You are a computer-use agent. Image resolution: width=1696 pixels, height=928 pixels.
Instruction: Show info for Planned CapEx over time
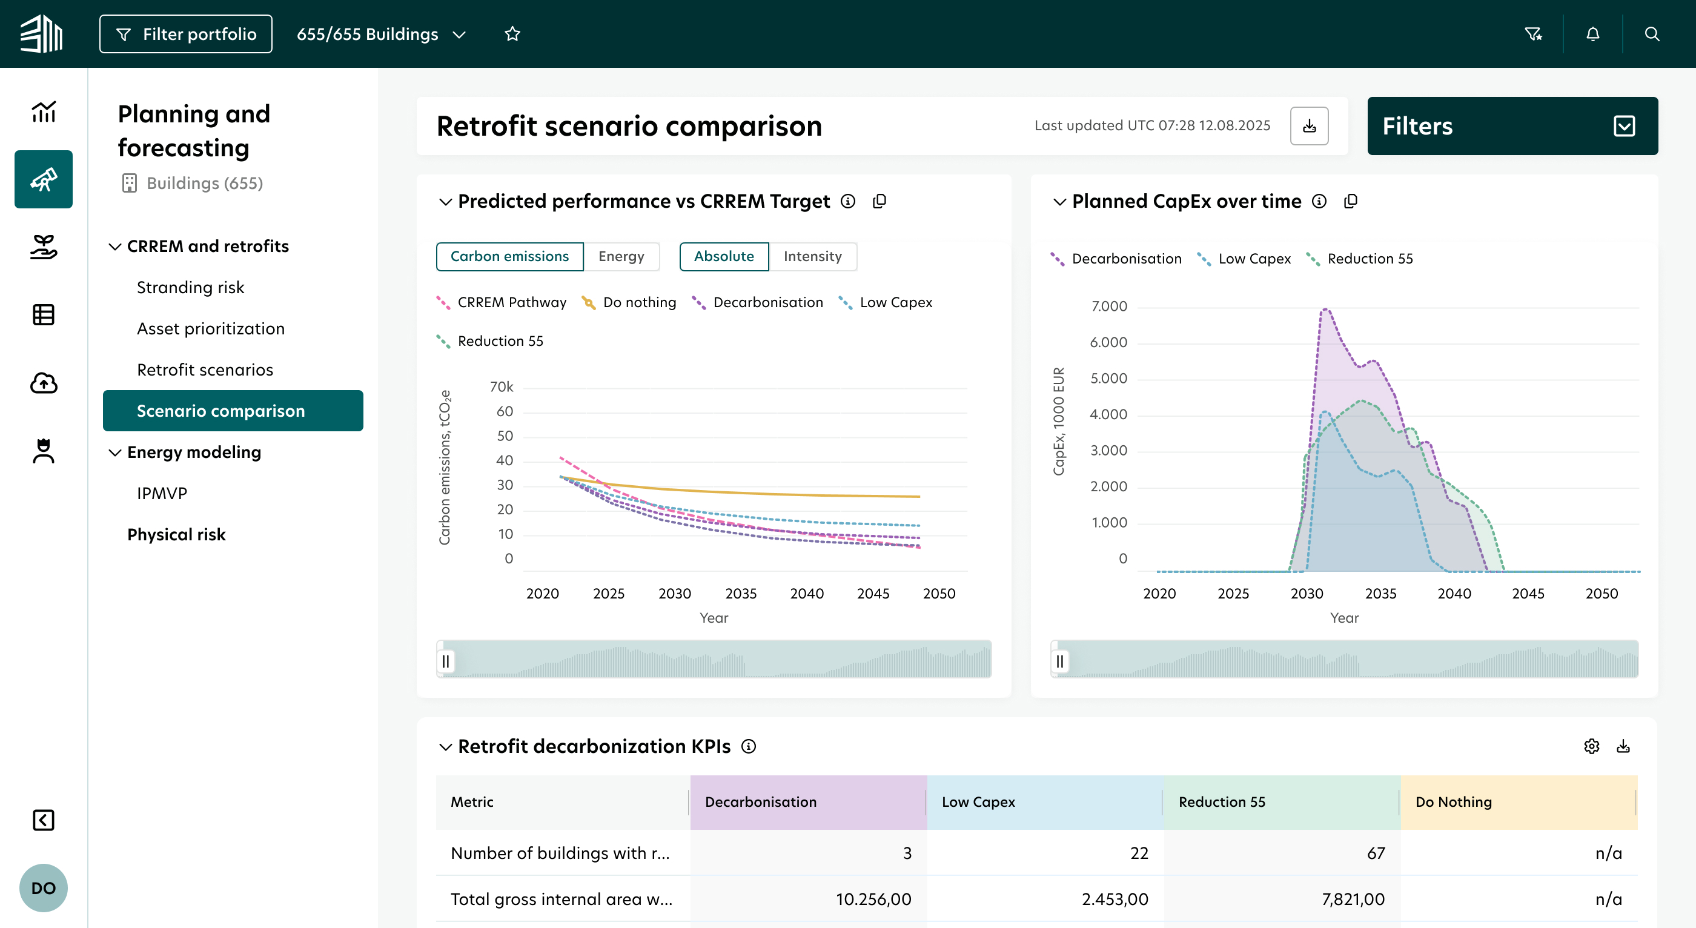1319,201
